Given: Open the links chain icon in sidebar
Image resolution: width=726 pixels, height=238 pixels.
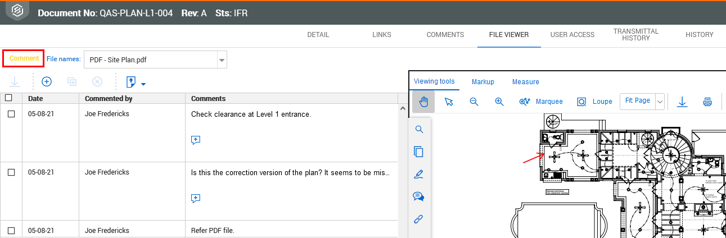Looking at the screenshot, I should (419, 219).
